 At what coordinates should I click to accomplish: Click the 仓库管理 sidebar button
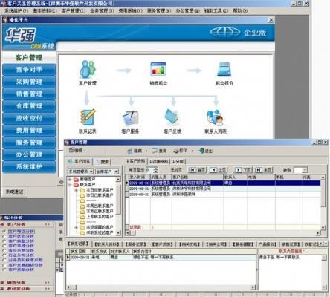pyautogui.click(x=29, y=106)
